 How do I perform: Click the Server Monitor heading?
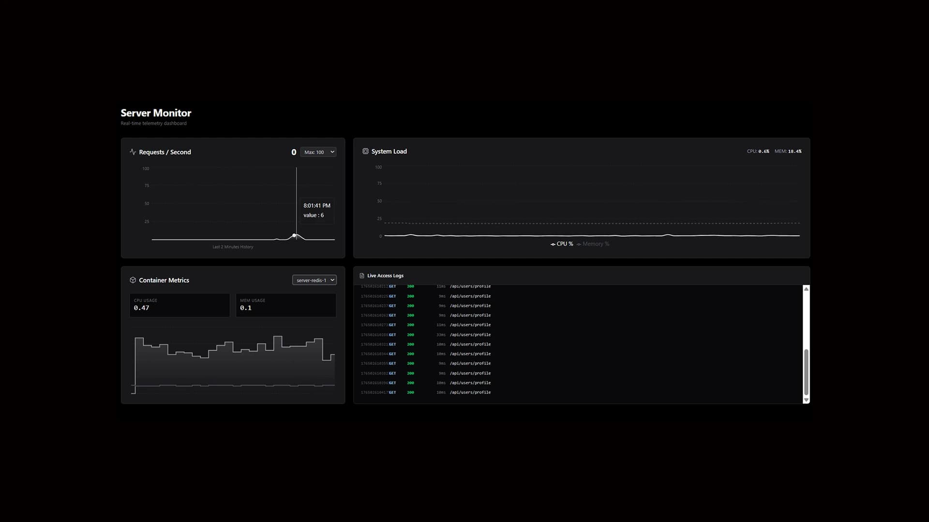click(x=156, y=113)
